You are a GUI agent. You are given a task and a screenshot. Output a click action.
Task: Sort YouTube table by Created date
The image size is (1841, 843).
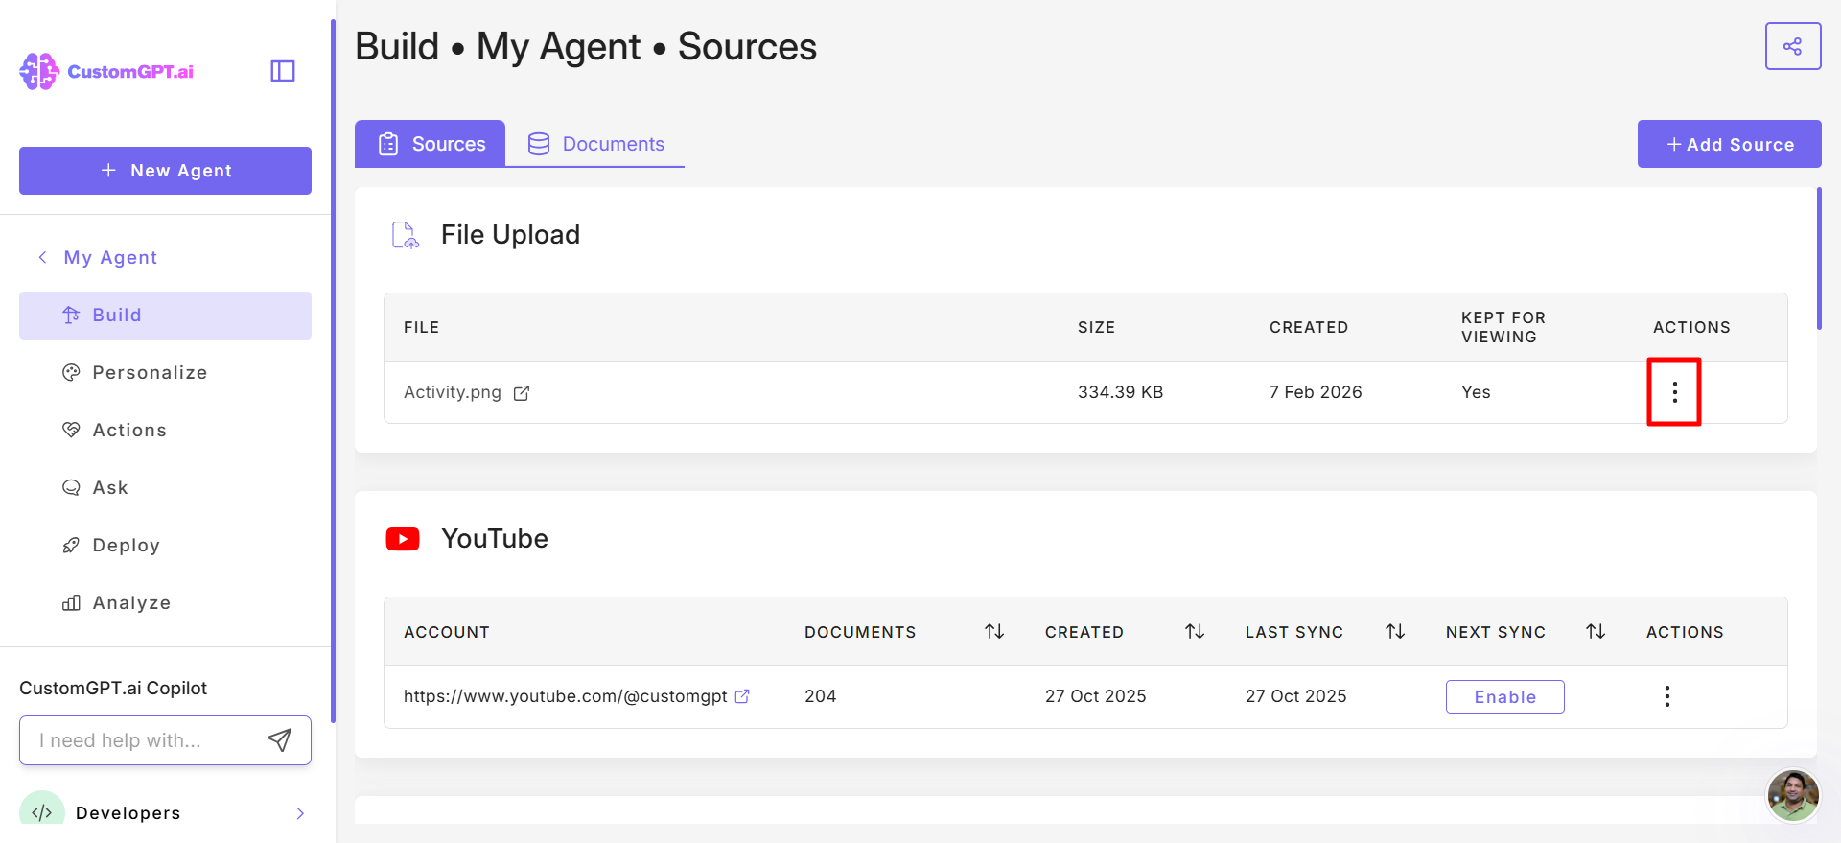click(x=1195, y=631)
